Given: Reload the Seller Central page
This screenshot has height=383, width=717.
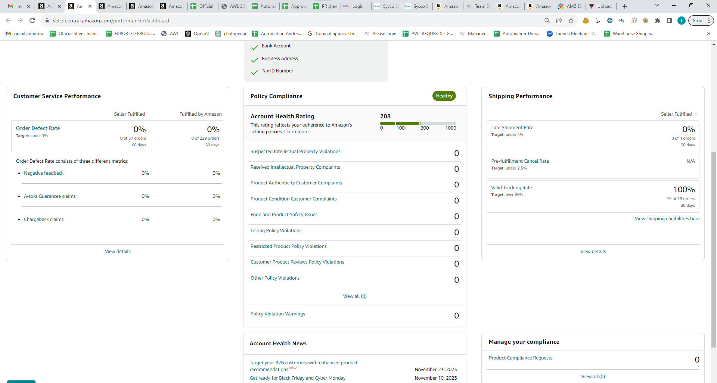Looking at the screenshot, I should tap(32, 21).
